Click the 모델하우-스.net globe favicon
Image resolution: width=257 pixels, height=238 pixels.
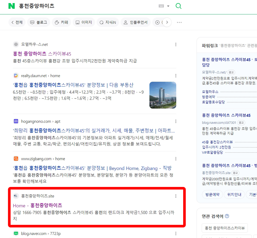(16, 44)
